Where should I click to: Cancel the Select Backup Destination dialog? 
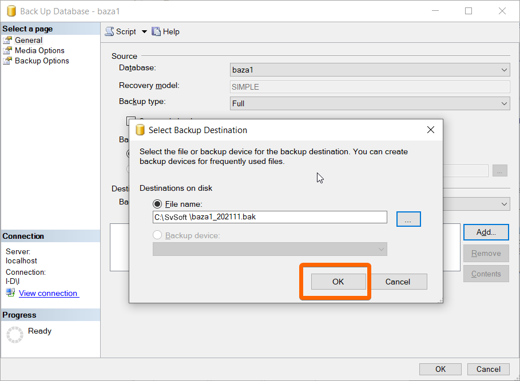398,282
